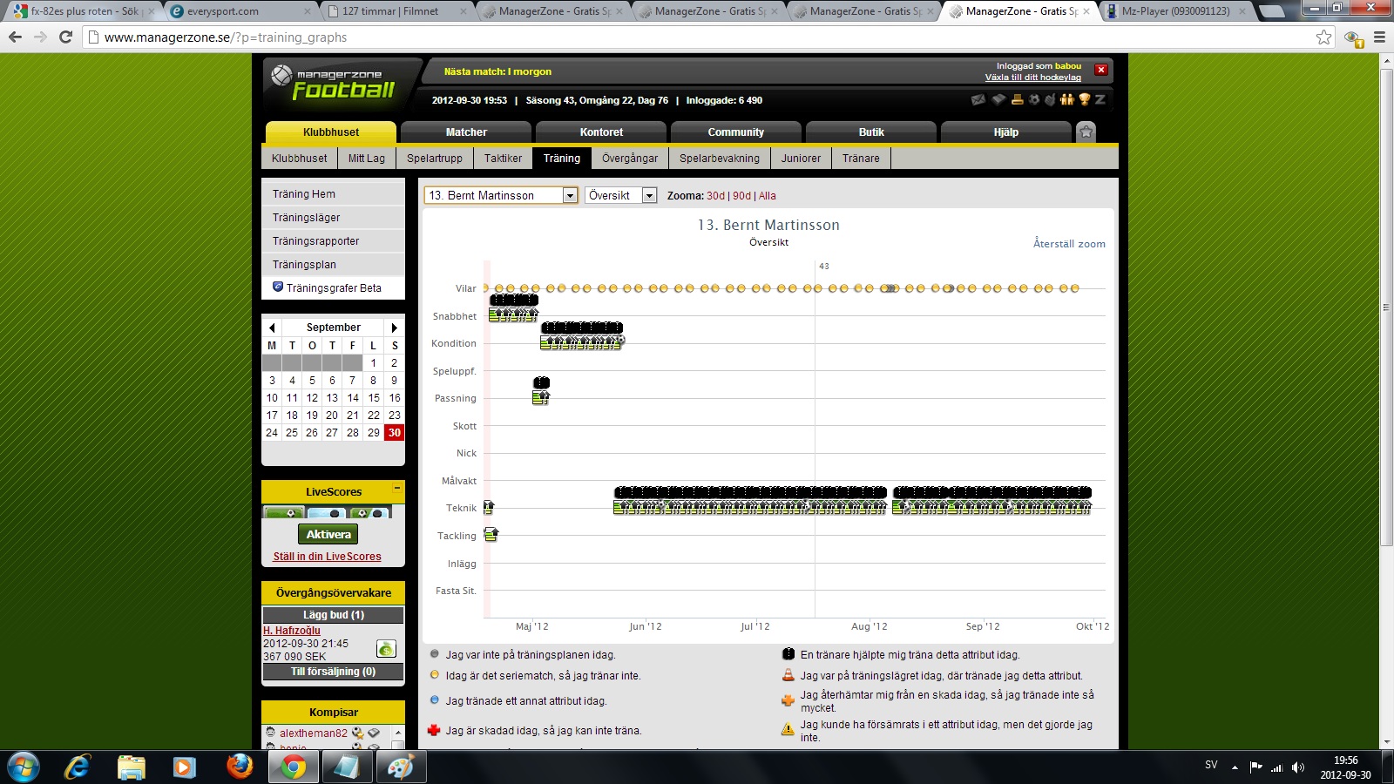Collapse the LiveScores panel minus button

(396, 489)
